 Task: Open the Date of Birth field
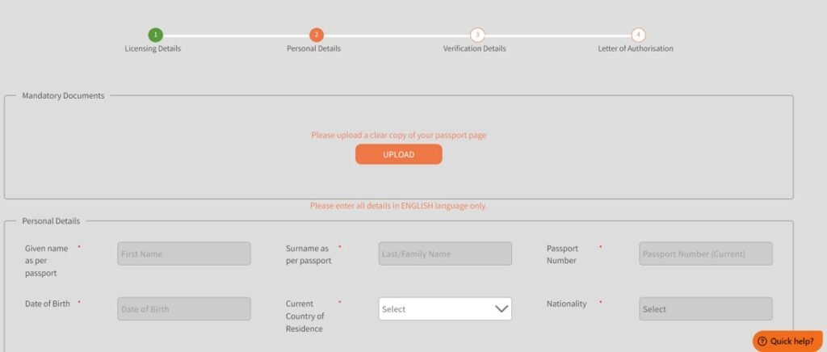tap(184, 309)
